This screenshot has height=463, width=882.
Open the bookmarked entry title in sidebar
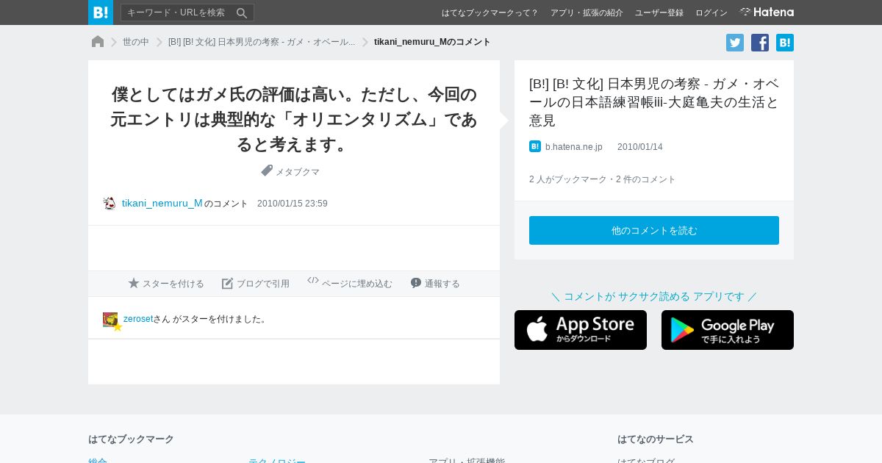654,101
